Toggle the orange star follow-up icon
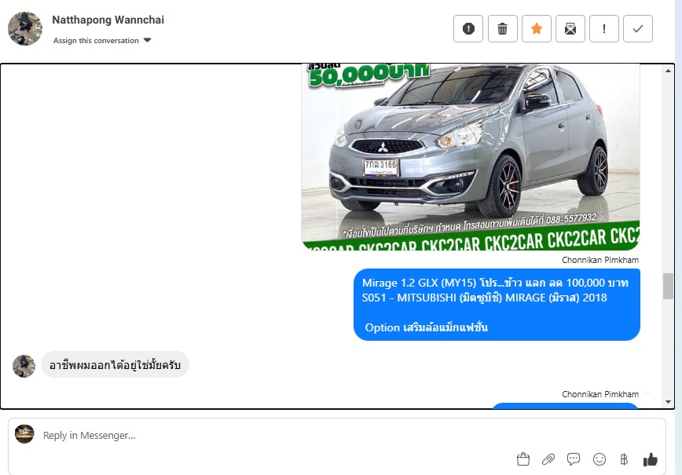Screen dimensions: 682x475 [537, 29]
